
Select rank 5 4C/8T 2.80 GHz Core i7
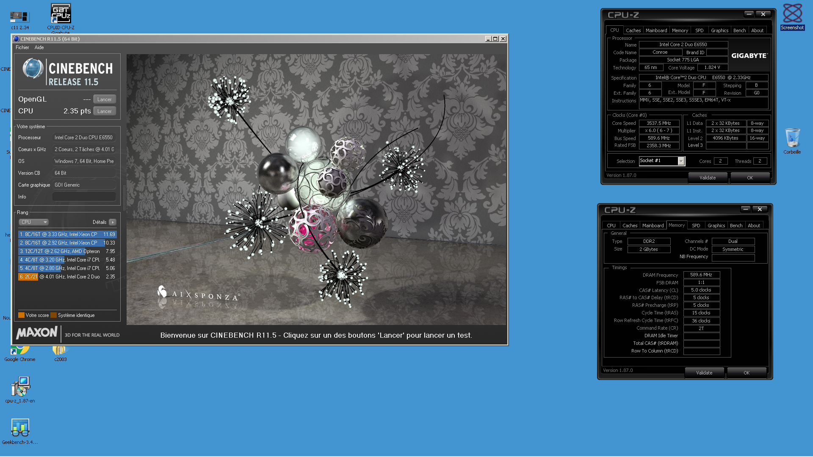click(67, 268)
